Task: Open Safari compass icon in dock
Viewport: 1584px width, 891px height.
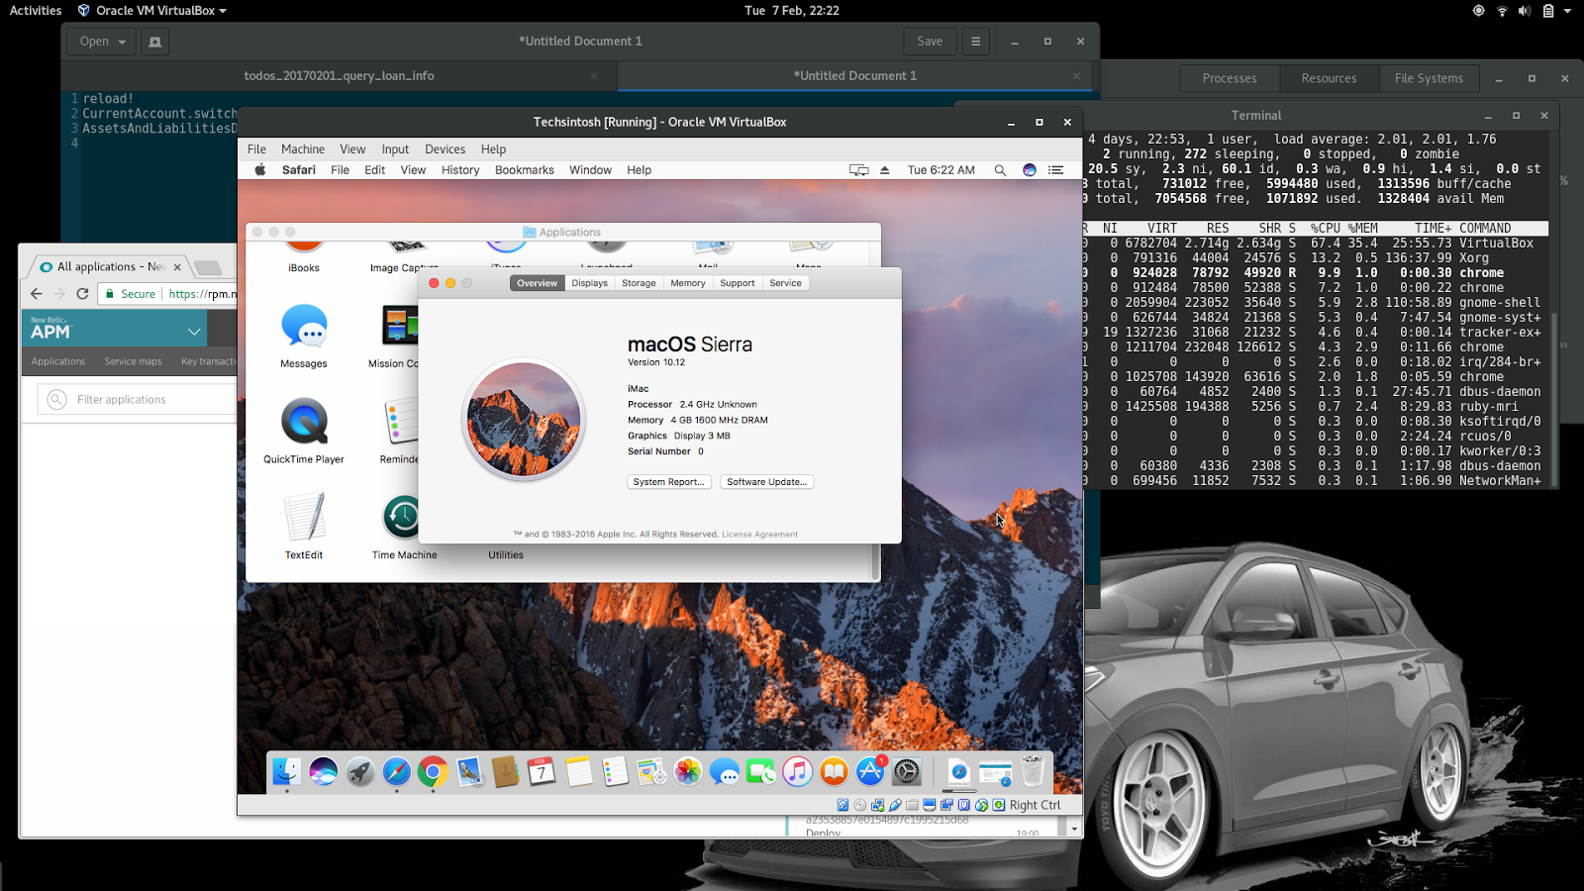Action: click(x=396, y=772)
